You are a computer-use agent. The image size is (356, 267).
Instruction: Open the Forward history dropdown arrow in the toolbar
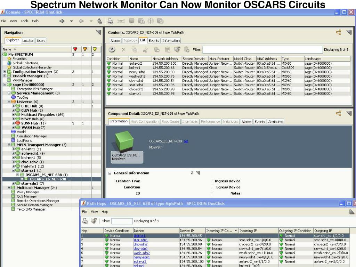tap(91, 21)
